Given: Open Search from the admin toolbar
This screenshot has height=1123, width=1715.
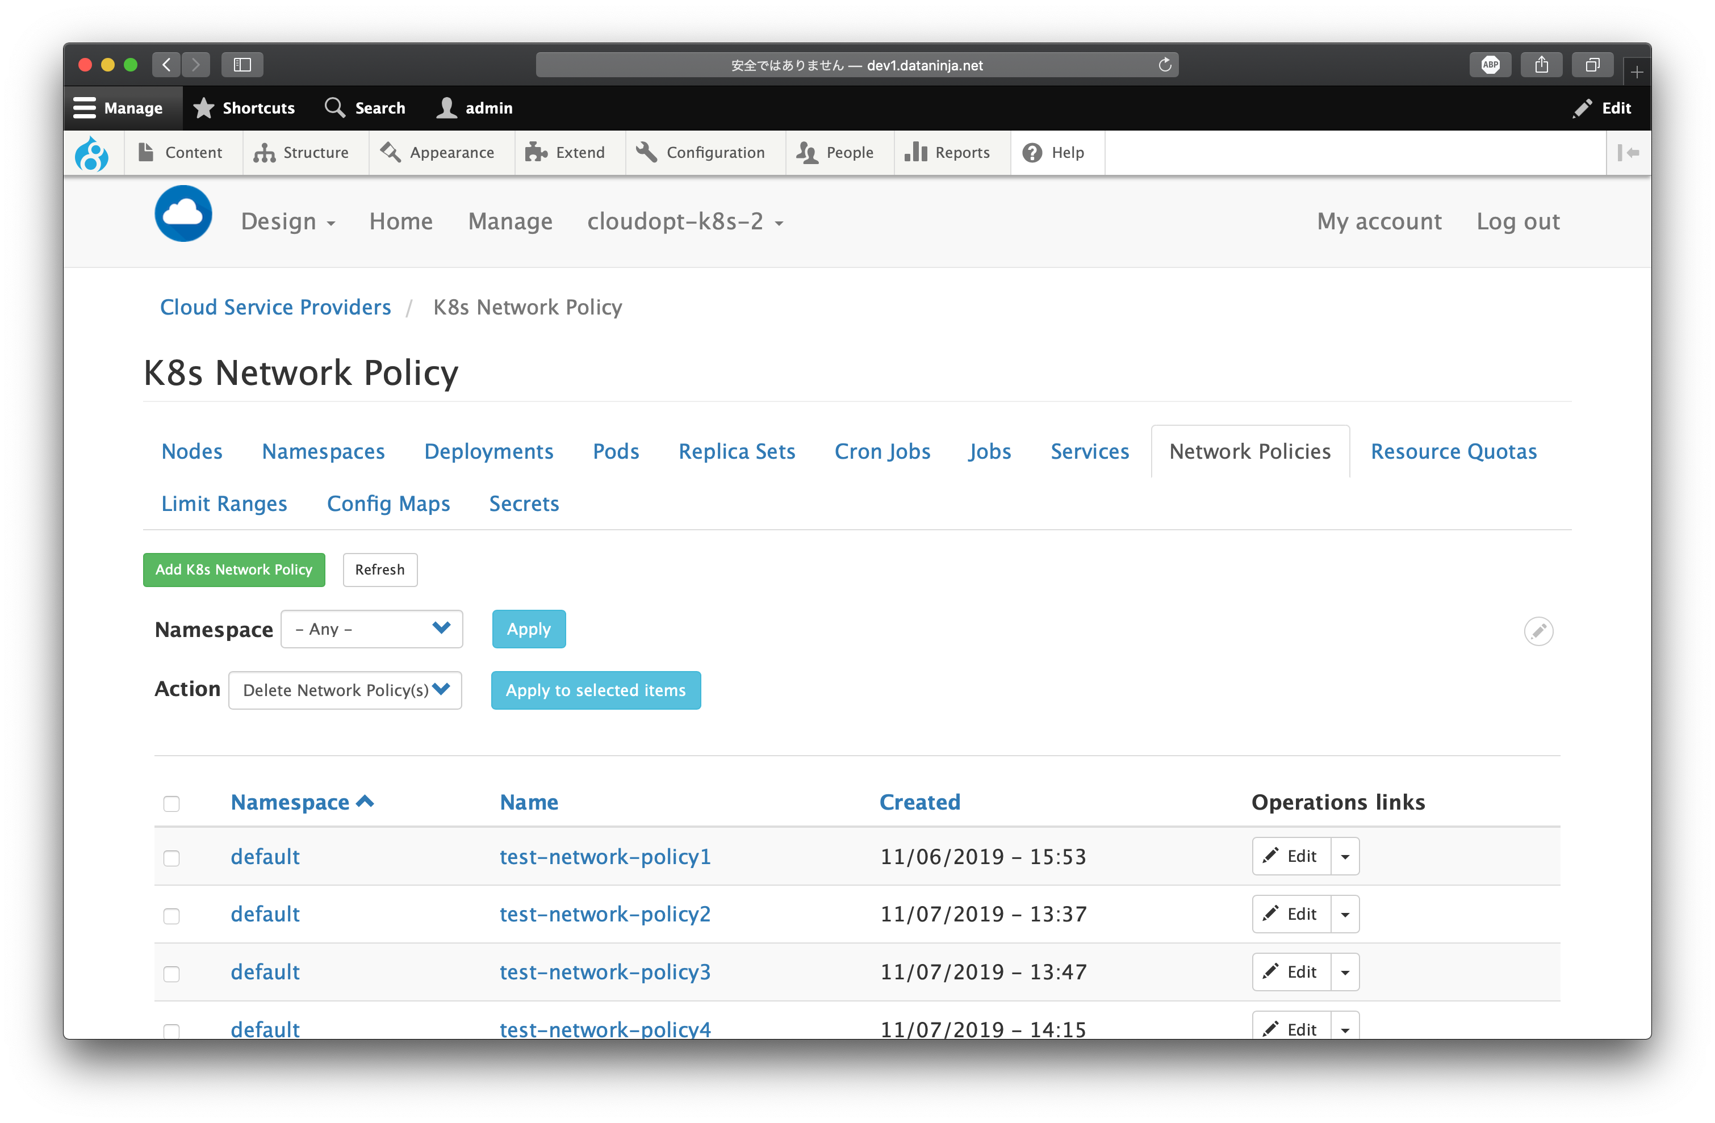Looking at the screenshot, I should [x=336, y=107].
